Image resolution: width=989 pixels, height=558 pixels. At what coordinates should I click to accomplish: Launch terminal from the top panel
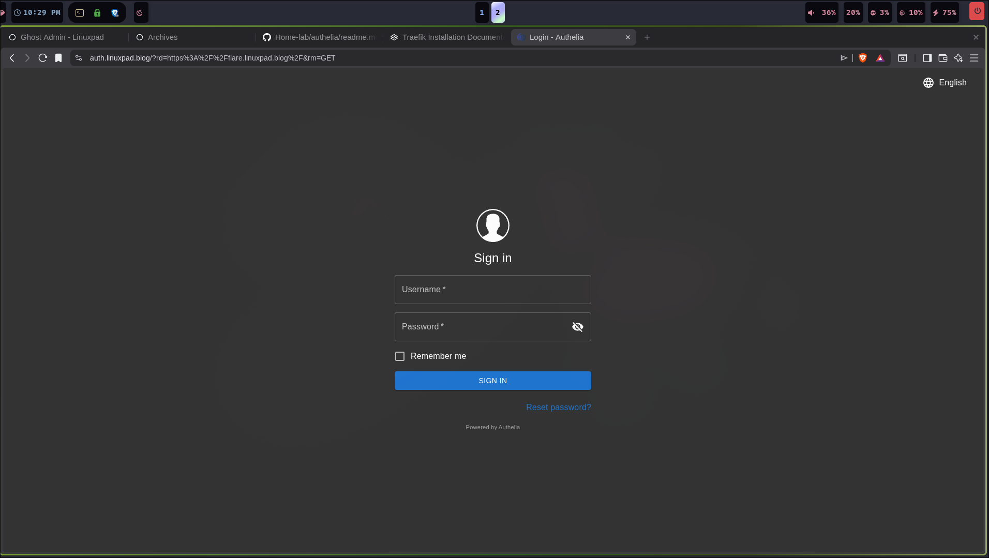80,13
